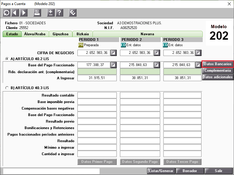The height and width of the screenshot is (175, 234).
Task: Open help with the question mark icon
Action: coord(59,13)
